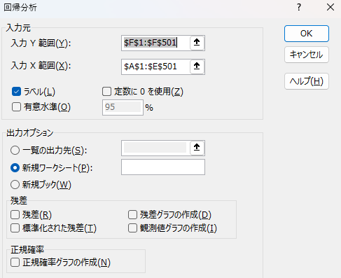
Task: Tick the 有意水準(O) checkbox
Action: [16, 107]
